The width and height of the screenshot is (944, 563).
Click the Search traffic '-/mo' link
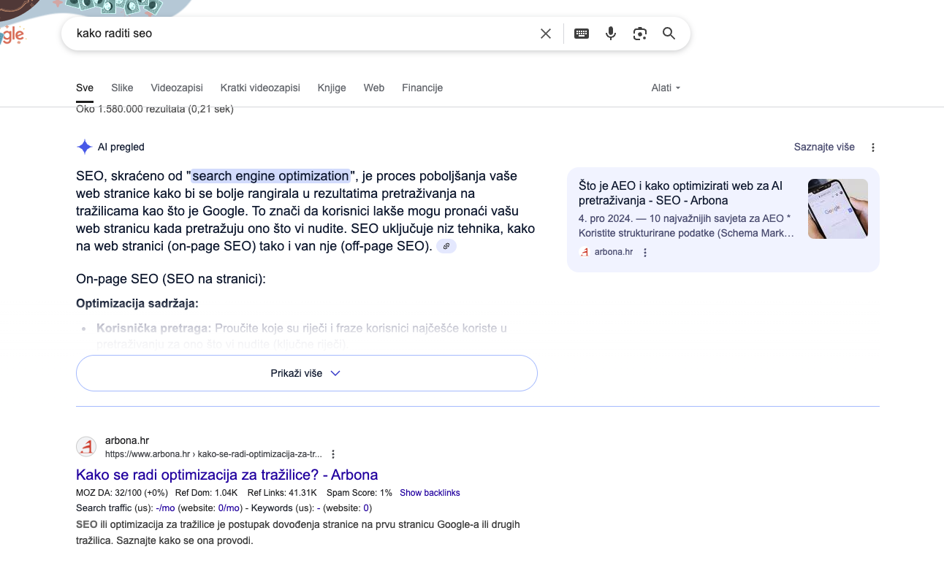click(x=165, y=508)
